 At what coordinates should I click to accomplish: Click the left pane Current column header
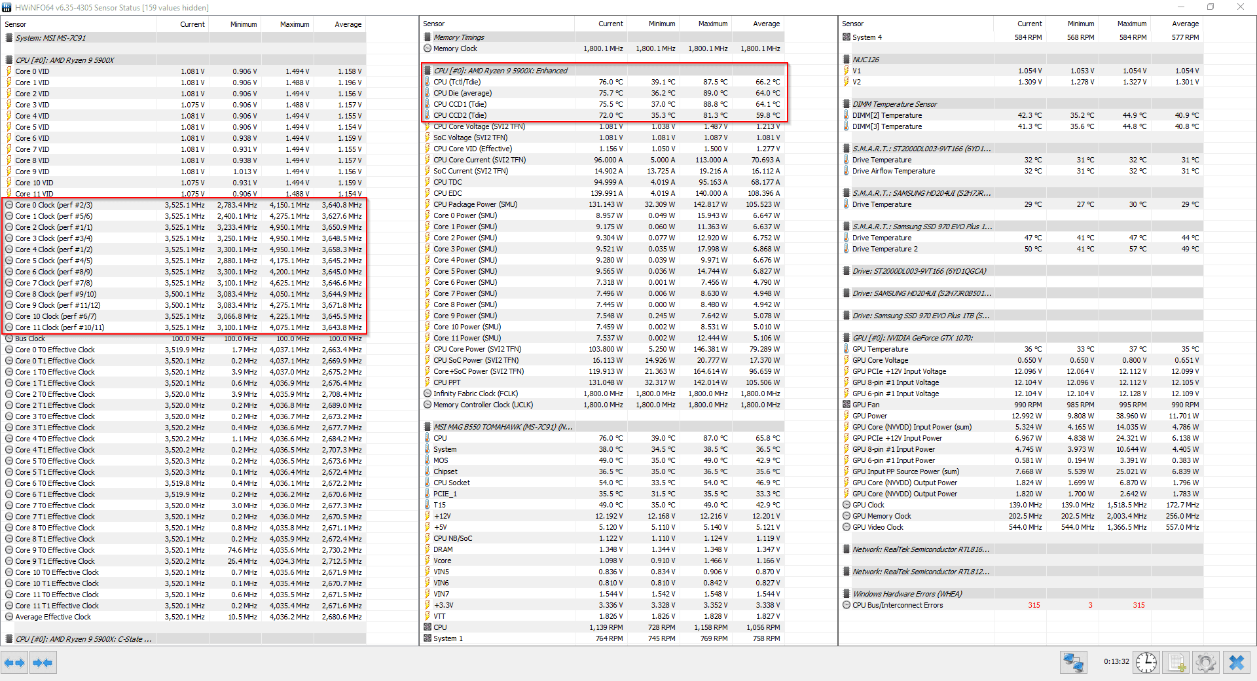click(183, 24)
